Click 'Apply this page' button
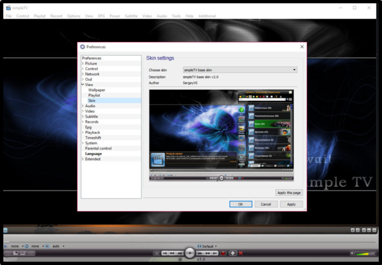 (x=289, y=193)
